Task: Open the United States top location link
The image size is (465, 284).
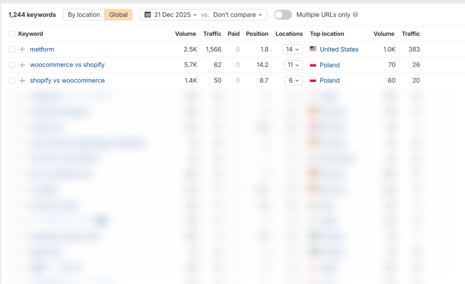Action: [339, 49]
